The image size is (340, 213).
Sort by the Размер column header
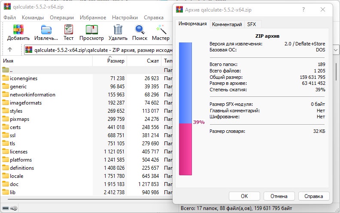click(110, 61)
